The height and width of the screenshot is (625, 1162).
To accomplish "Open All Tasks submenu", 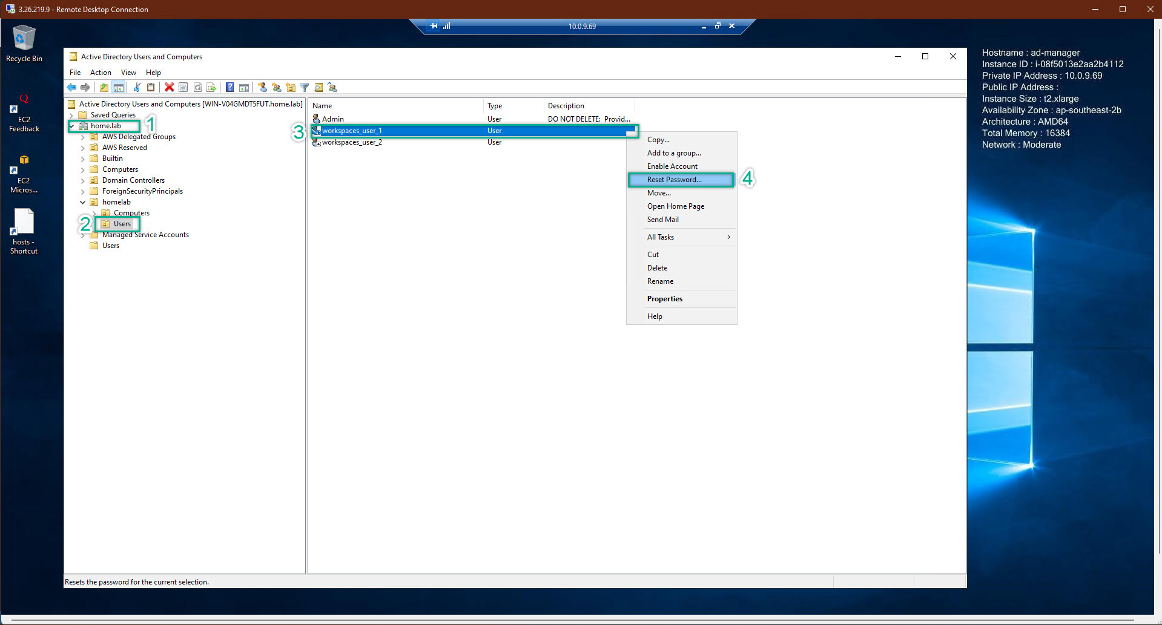I will coord(660,237).
